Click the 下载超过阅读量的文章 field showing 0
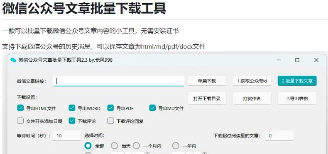The height and width of the screenshot is (154, 328). coord(279,136)
